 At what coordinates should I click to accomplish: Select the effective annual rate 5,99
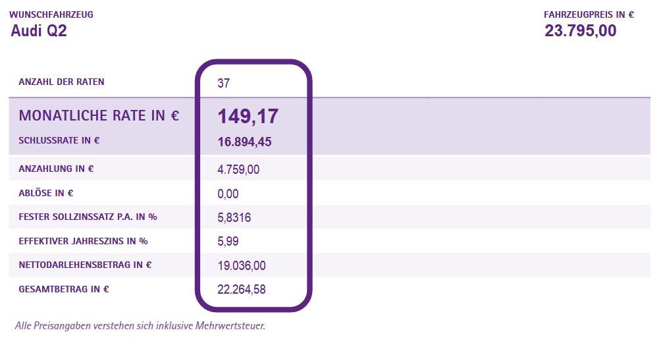[228, 242]
